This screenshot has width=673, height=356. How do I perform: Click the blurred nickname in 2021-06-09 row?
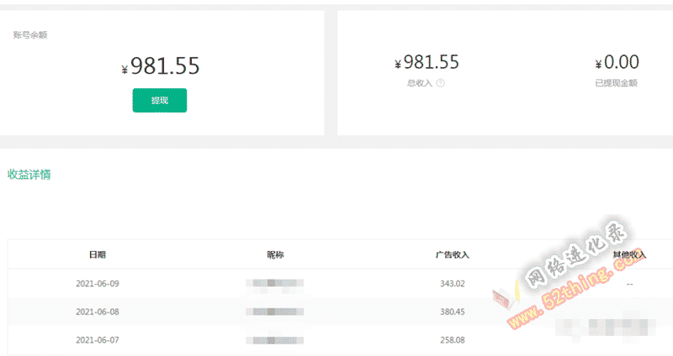pyautogui.click(x=275, y=283)
